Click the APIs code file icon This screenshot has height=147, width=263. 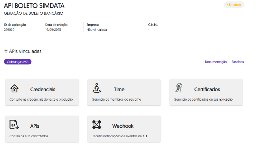click(14, 124)
